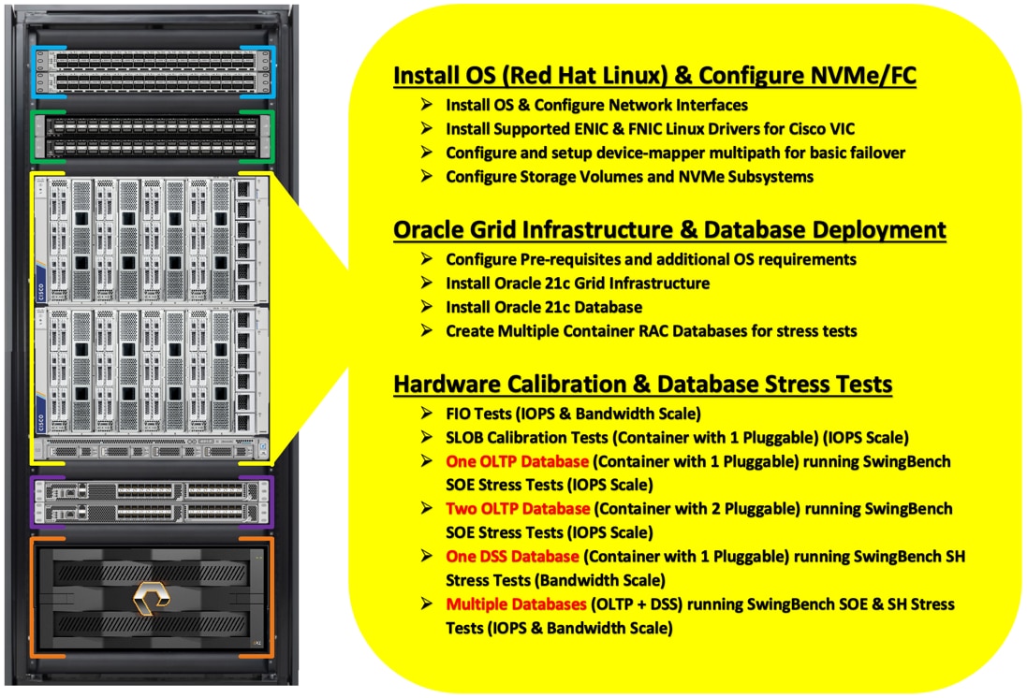Click "FIO Tests (IOPS & Bandwidth Scale)"
Image resolution: width=1027 pixels, height=698 pixels.
[573, 414]
